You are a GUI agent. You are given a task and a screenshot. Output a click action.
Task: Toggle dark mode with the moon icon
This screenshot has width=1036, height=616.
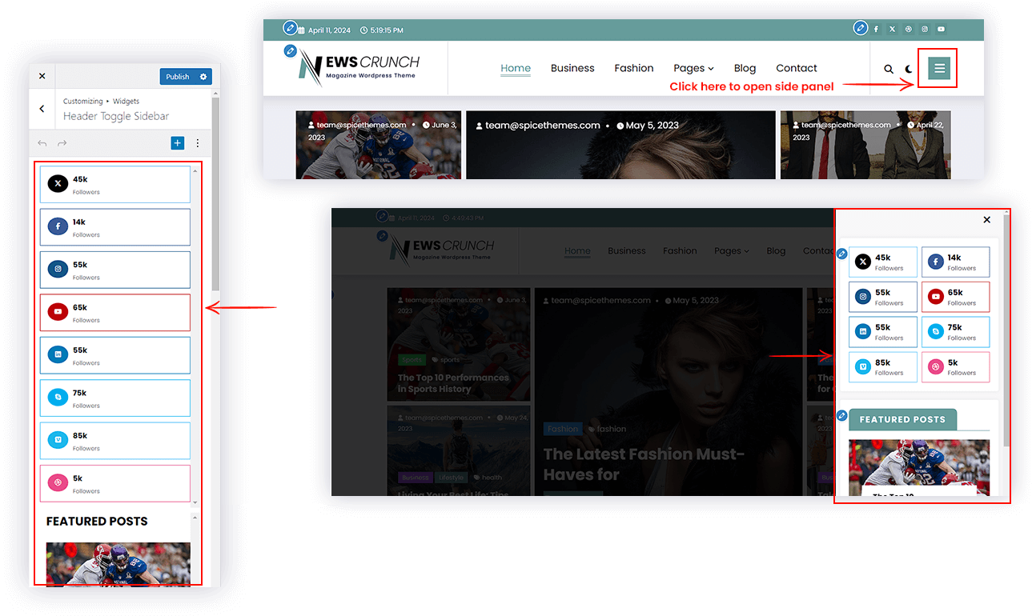tap(909, 69)
